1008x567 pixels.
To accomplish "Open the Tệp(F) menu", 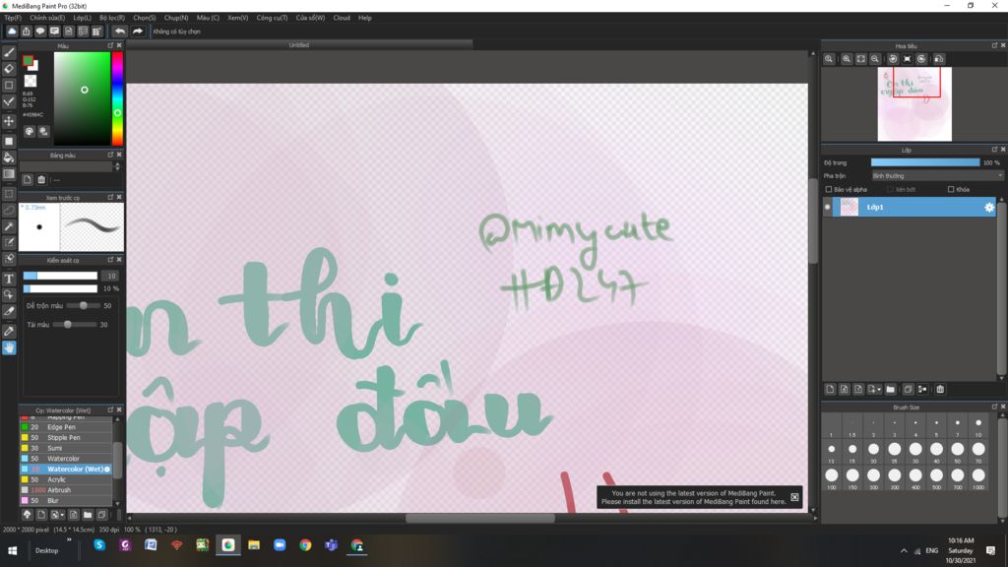I will (13, 18).
